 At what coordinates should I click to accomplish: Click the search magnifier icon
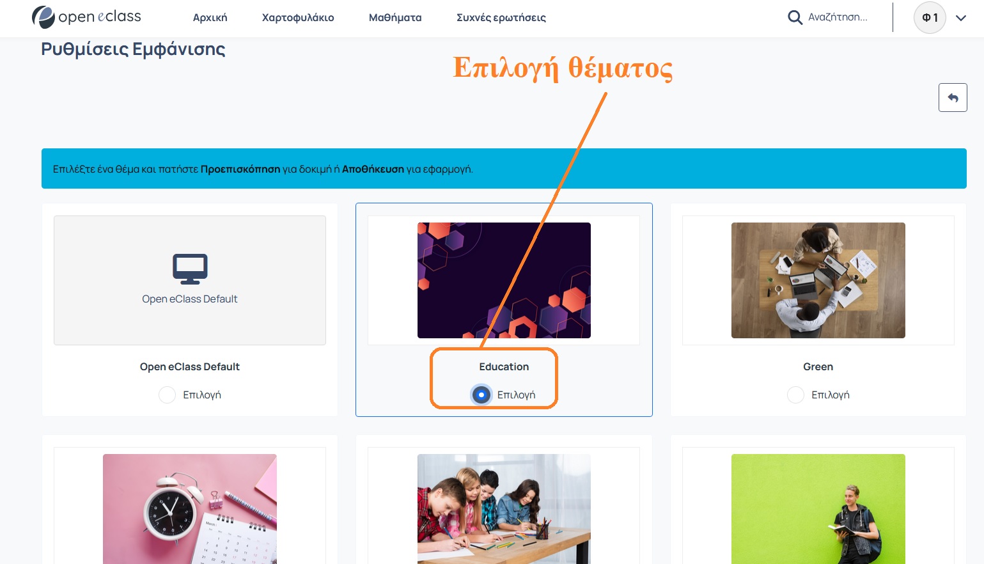[x=795, y=17]
